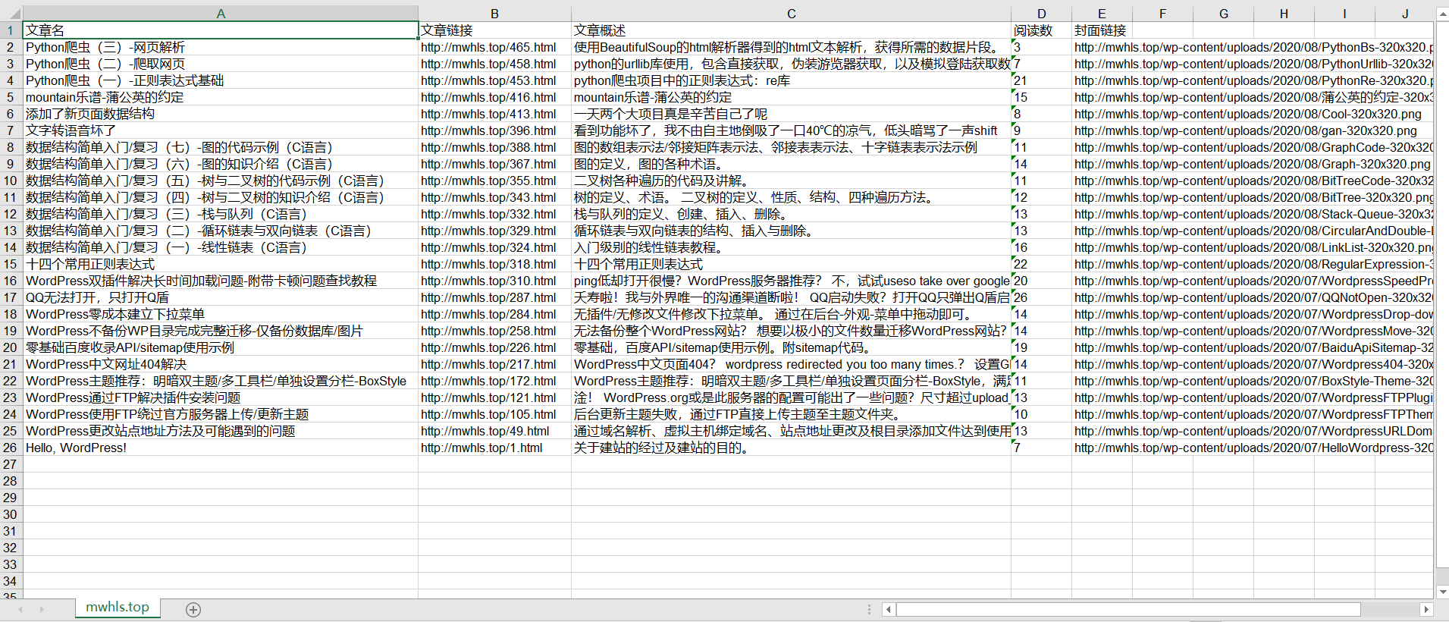Select column A header

pos(221,13)
